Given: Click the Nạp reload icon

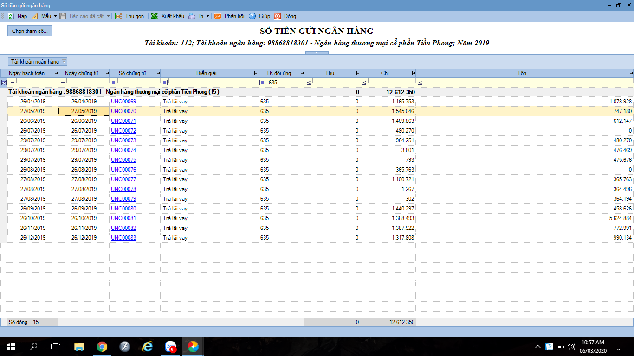Looking at the screenshot, I should click(11, 16).
